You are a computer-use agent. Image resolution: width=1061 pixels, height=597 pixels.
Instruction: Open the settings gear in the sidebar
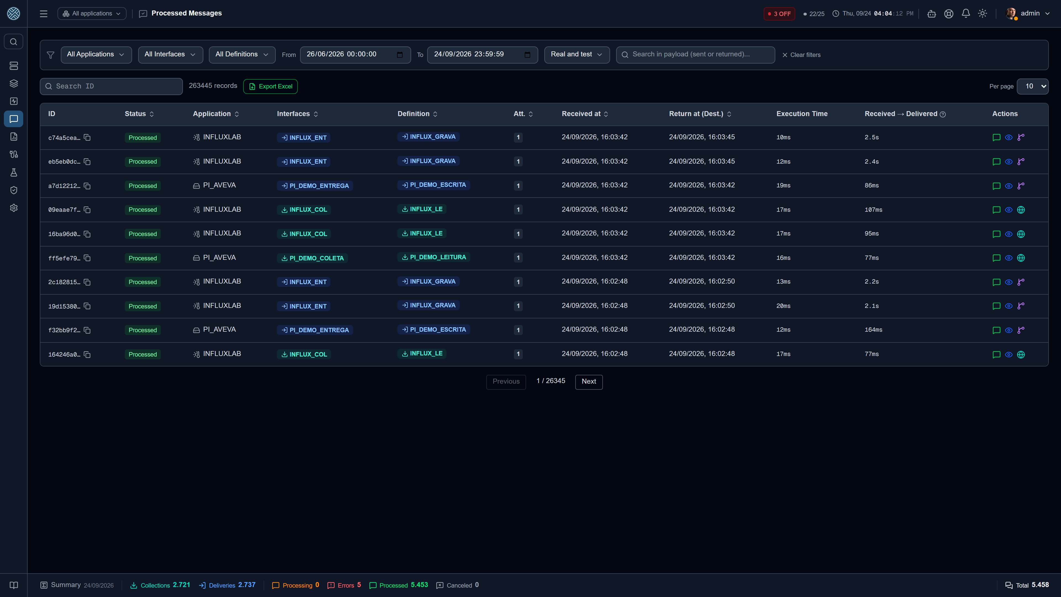coord(14,208)
